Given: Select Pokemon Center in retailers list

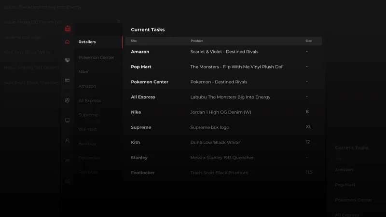Looking at the screenshot, I should (96, 57).
